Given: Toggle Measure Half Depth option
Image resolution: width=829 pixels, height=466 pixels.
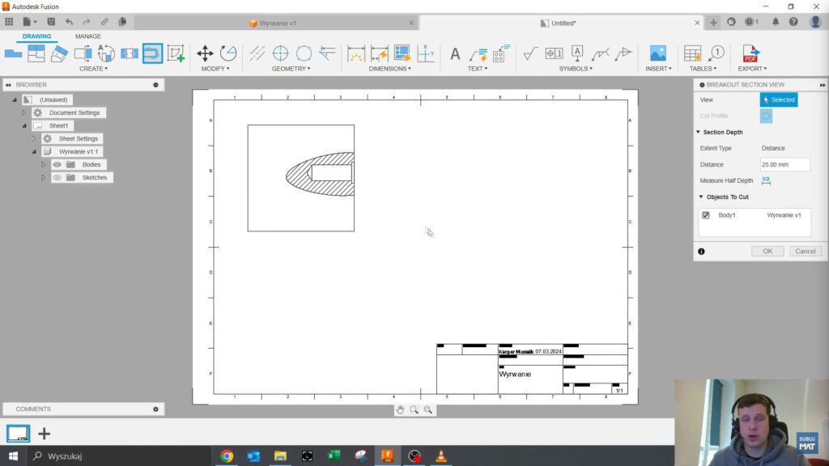Looking at the screenshot, I should (764, 180).
